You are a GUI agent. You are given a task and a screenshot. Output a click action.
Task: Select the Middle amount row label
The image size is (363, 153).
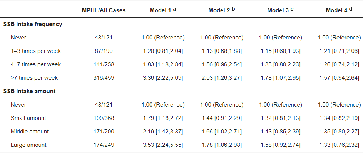(x=30, y=132)
